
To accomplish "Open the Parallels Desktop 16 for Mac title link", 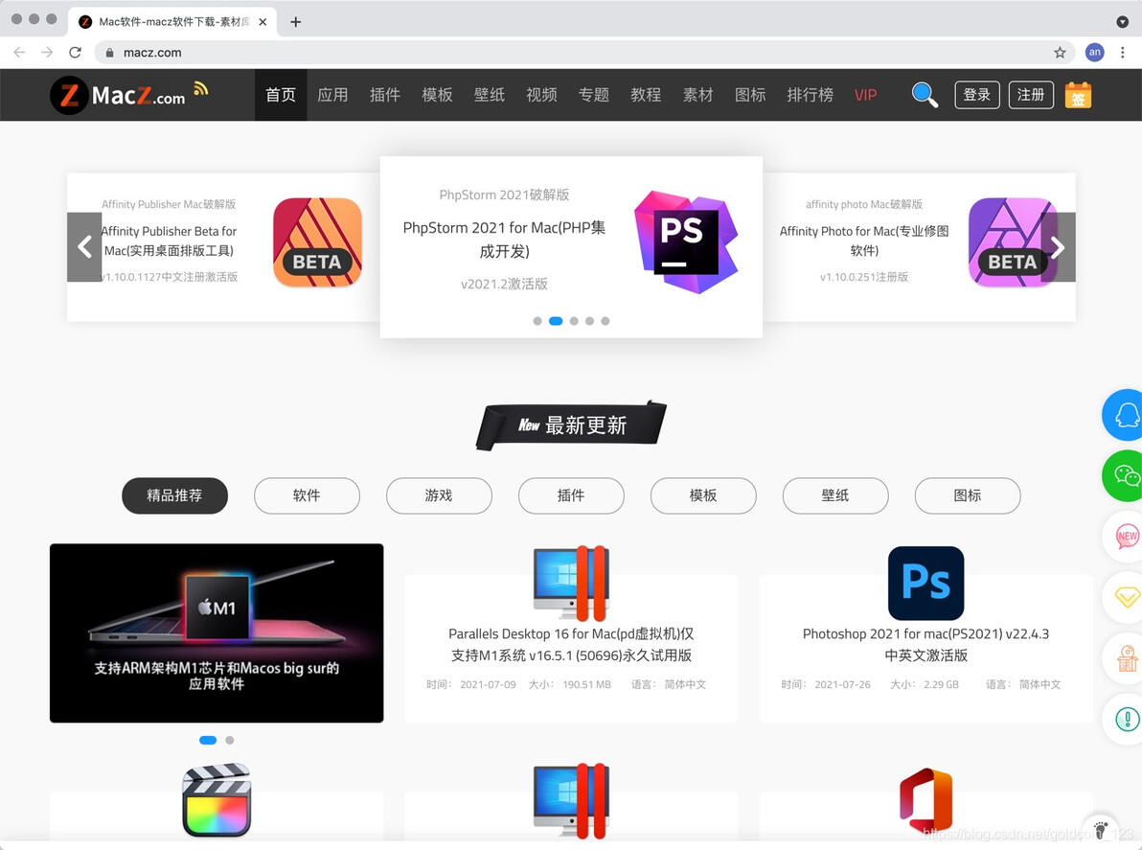I will (571, 645).
